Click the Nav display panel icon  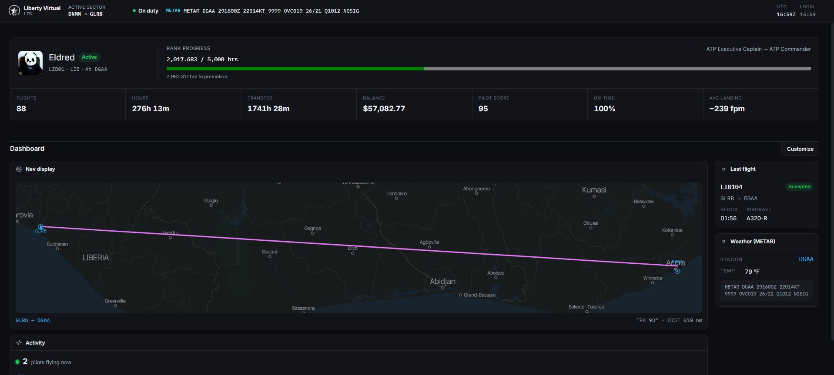click(x=19, y=169)
